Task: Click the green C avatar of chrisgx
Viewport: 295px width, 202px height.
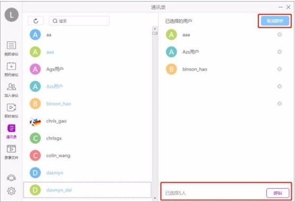Action: (35, 138)
